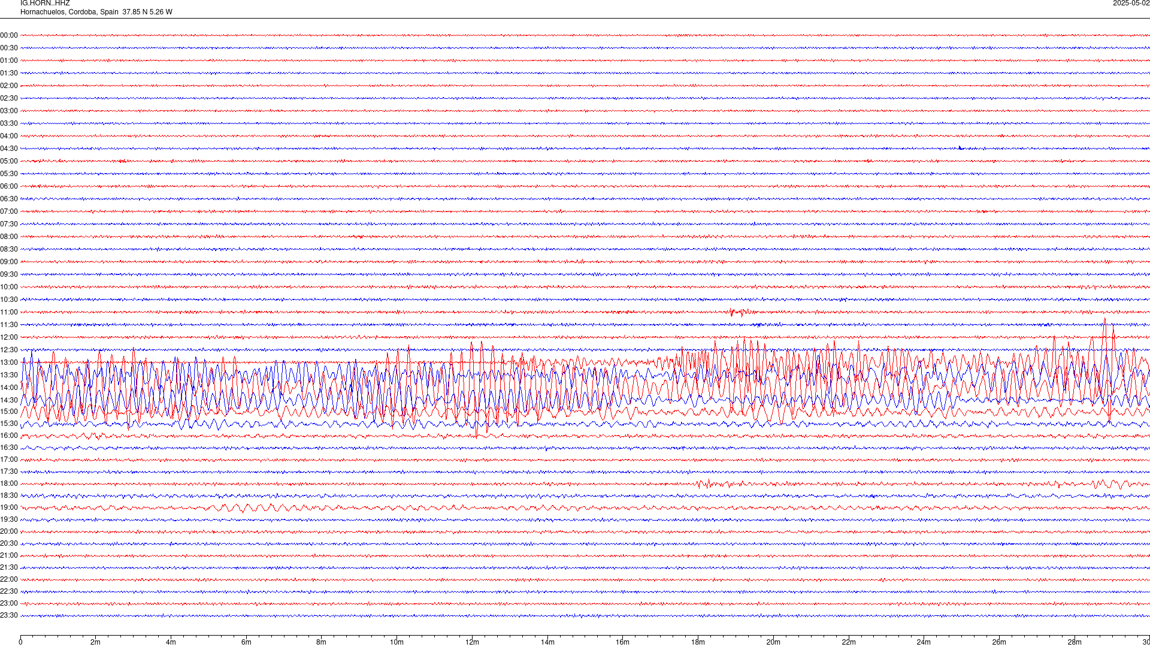Screen dimensions: 1150x647
Task: Select the 08:00 time row label
Action: (x=9, y=237)
